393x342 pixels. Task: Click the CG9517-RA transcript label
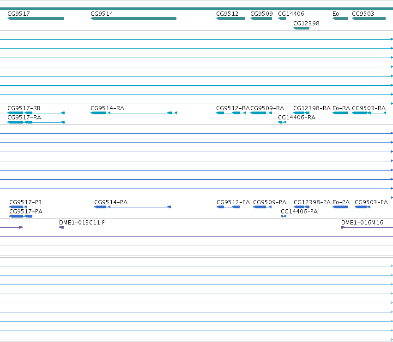click(24, 118)
